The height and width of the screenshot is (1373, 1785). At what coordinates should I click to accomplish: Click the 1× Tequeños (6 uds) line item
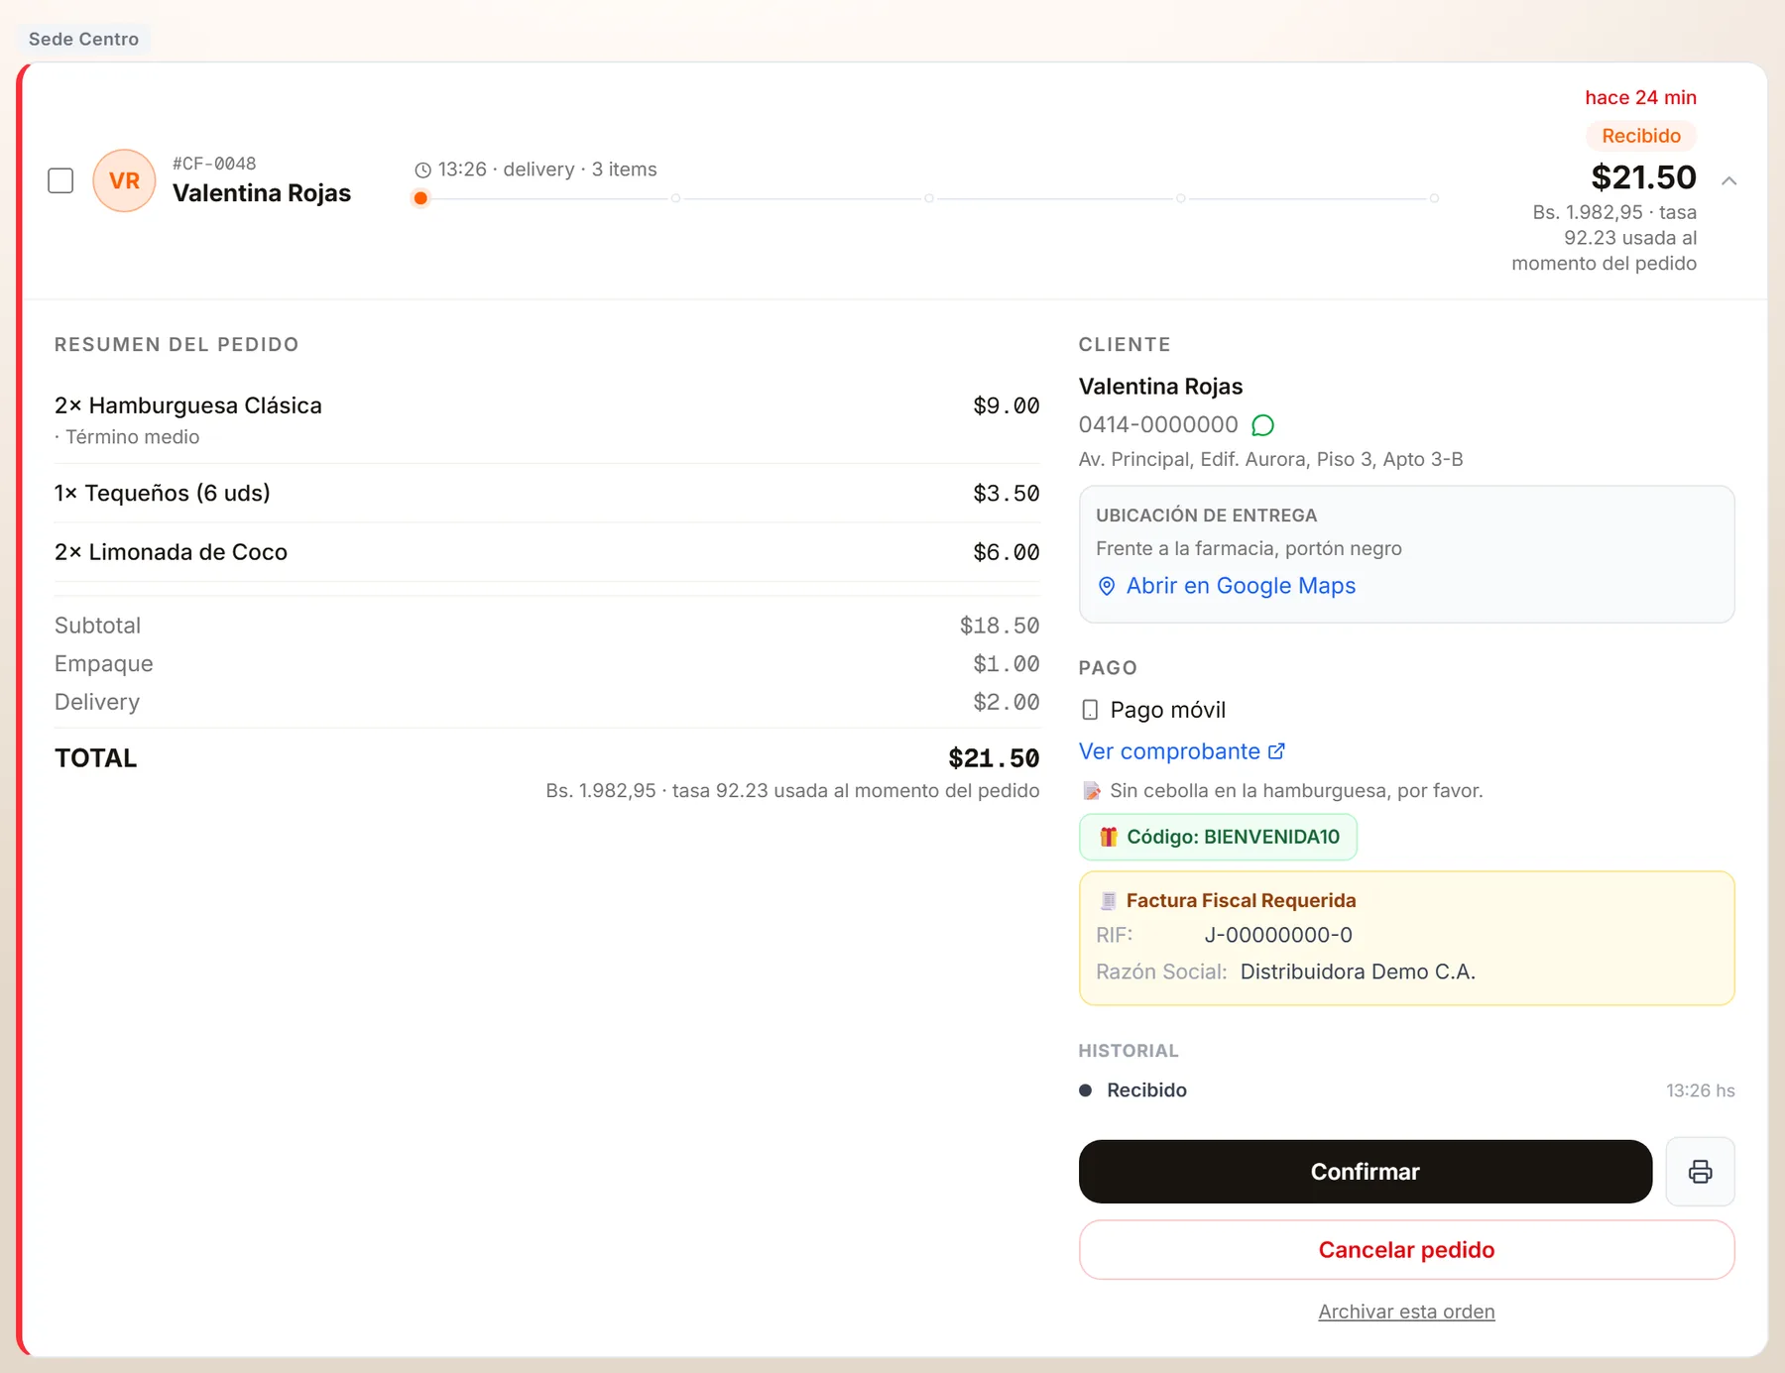click(546, 493)
